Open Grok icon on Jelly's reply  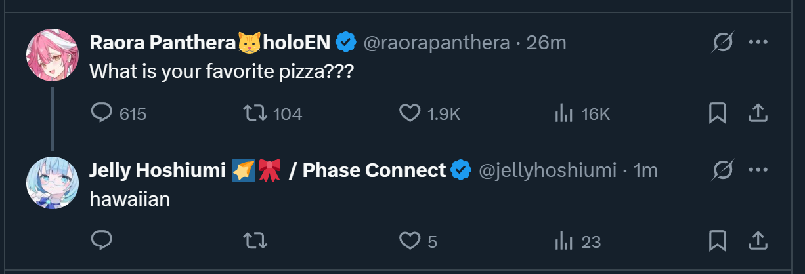click(723, 171)
